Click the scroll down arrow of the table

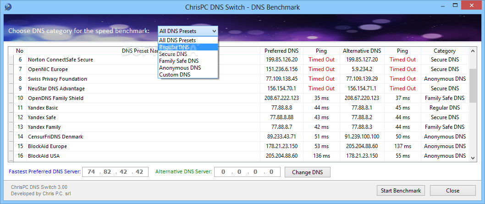(x=472, y=158)
